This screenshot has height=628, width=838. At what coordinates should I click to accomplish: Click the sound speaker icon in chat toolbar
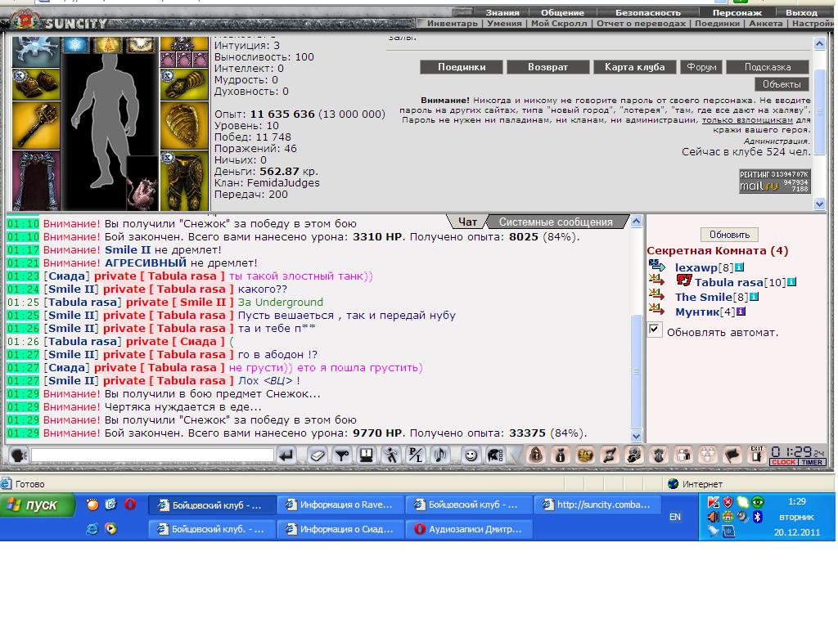tap(440, 455)
